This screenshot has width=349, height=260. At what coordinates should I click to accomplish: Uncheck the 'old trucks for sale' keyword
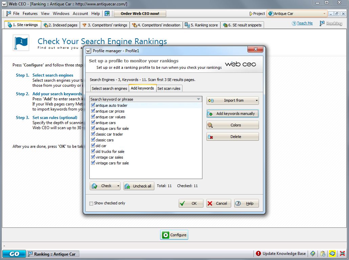[x=93, y=152]
